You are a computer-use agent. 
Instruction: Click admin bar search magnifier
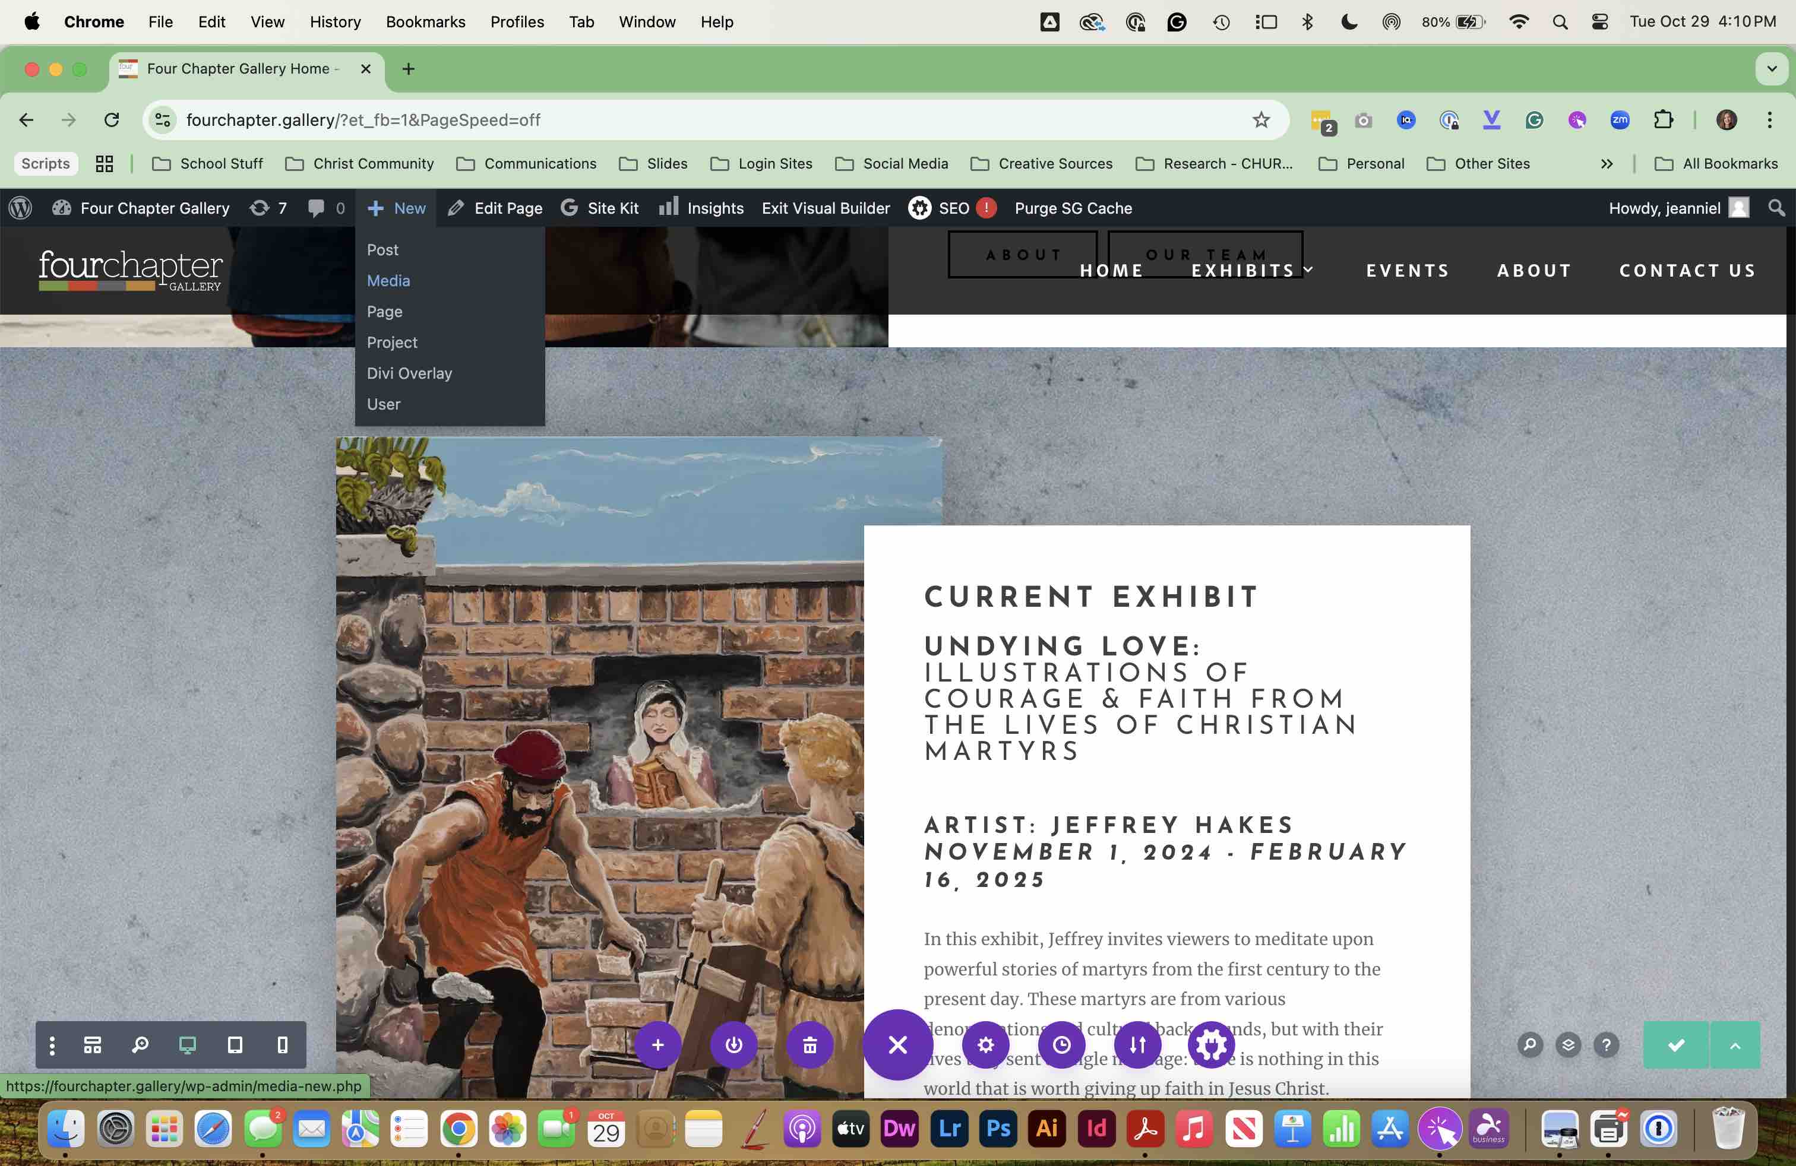point(1776,208)
